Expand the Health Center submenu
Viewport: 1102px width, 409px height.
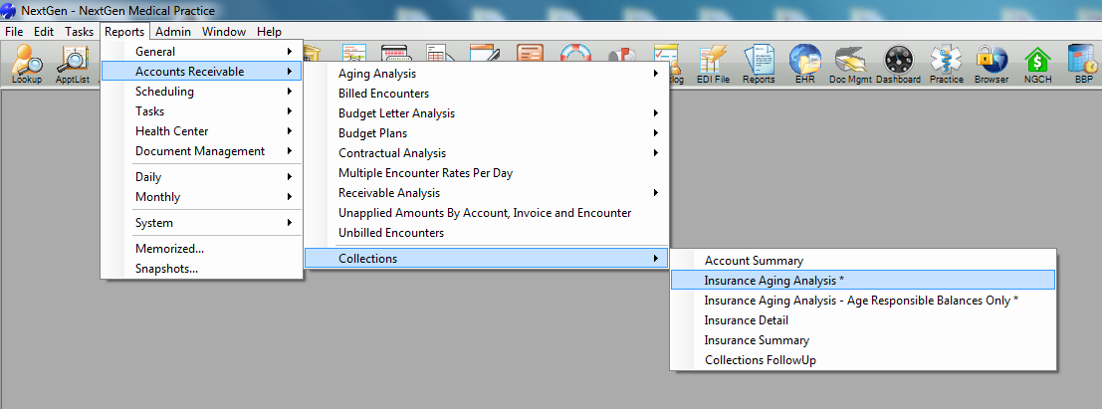point(202,130)
